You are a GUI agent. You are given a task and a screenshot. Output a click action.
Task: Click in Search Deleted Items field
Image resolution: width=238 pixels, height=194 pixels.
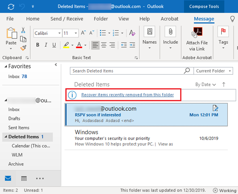(127, 71)
